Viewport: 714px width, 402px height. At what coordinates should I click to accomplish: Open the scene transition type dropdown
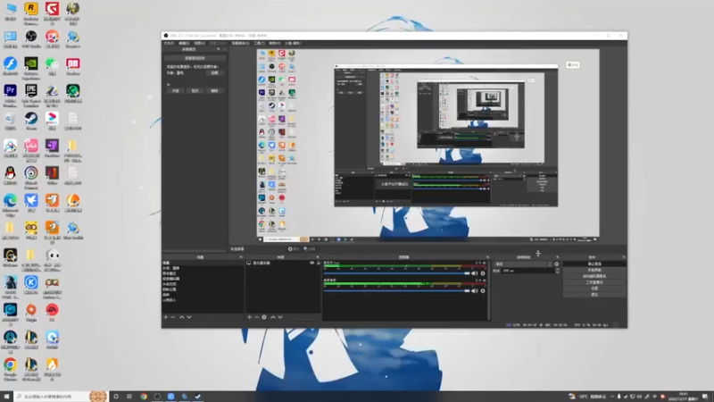[523, 264]
